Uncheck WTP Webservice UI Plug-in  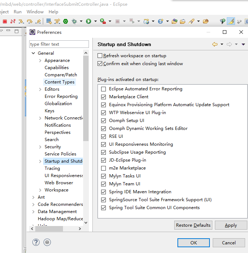103,113
